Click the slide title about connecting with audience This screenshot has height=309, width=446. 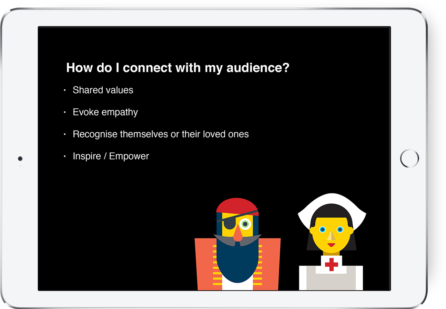178,68
